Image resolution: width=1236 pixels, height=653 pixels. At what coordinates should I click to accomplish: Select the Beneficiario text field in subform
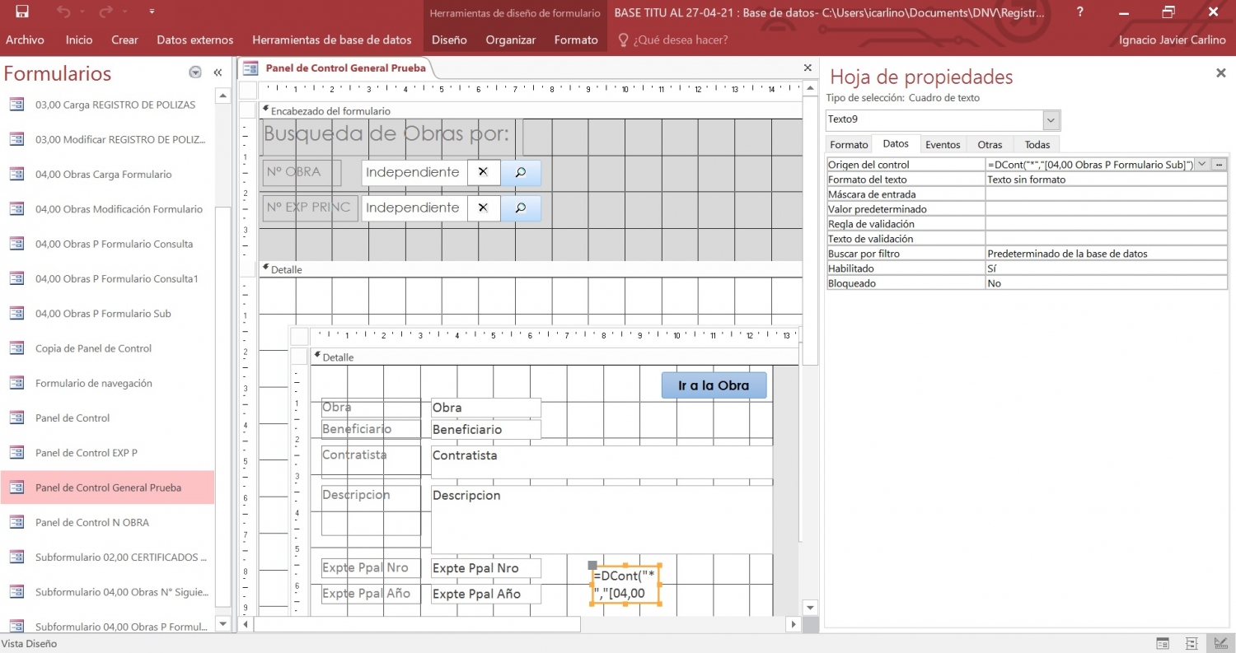pyautogui.click(x=486, y=429)
